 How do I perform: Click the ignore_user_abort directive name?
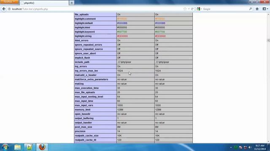pyautogui.click(x=85, y=53)
